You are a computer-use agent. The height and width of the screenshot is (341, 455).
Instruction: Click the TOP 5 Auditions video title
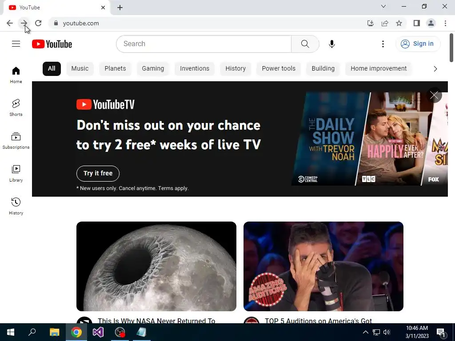(318, 321)
